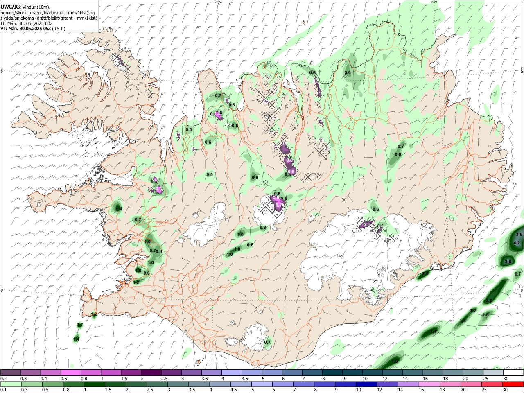Click the 'IT: Mán. 30. 06. 2025 00Z' line
The height and width of the screenshot is (393, 524).
(x=27, y=23)
